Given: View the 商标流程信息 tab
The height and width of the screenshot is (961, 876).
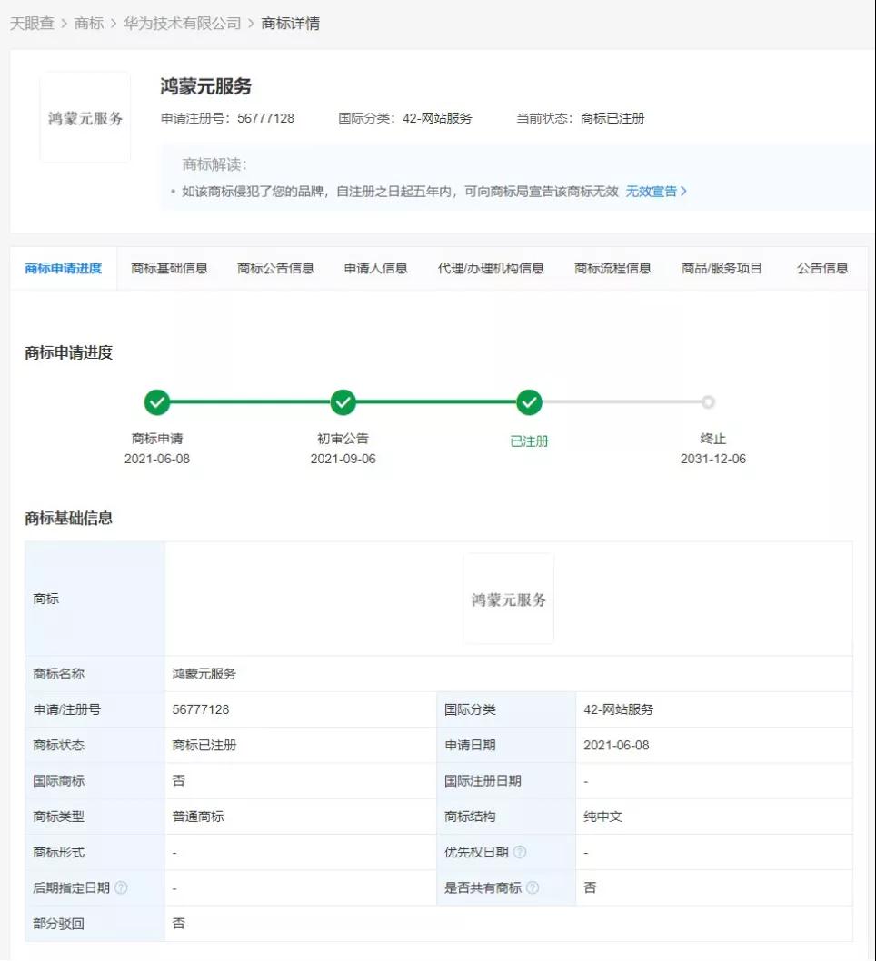Looking at the screenshot, I should (x=612, y=268).
